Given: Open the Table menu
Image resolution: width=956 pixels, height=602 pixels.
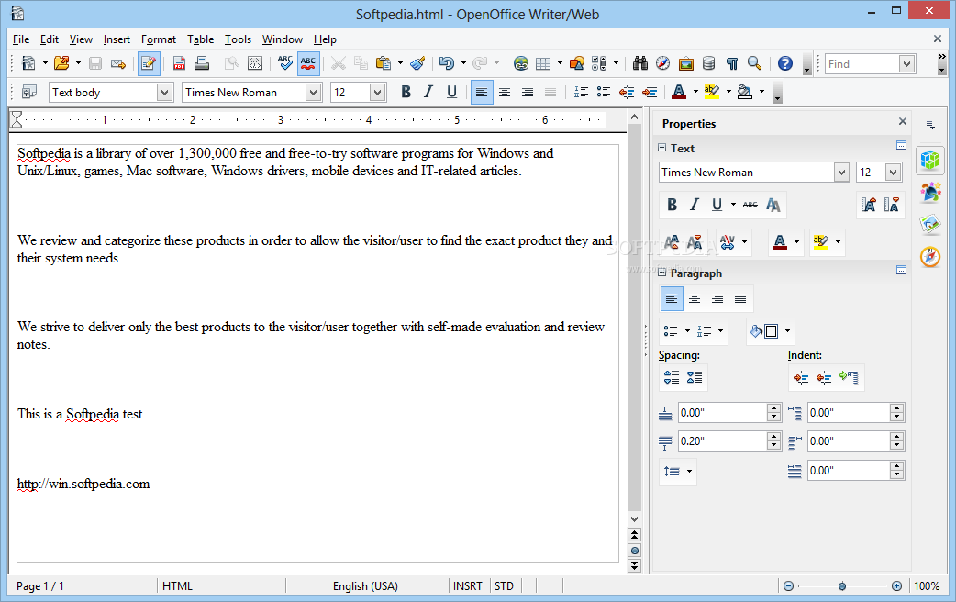Looking at the screenshot, I should [x=200, y=39].
